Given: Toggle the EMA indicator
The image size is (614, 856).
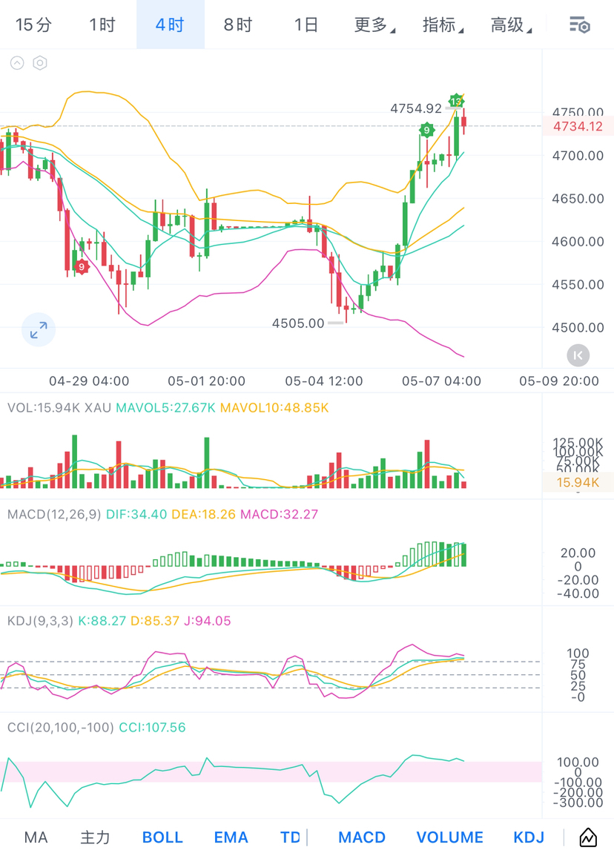Looking at the screenshot, I should click(x=231, y=837).
